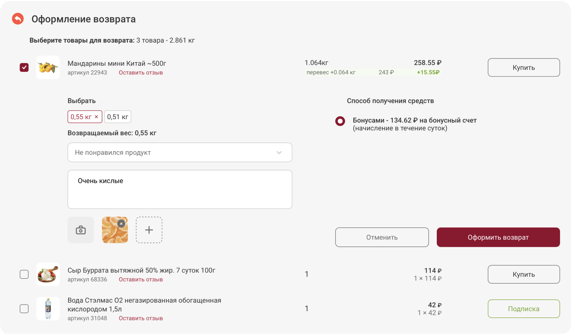Click into the comment text area
Image resolution: width=571 pixels, height=335 pixels.
point(180,189)
